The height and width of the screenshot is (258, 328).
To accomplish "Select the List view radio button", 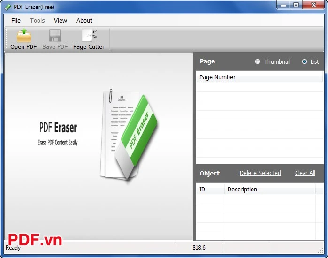I will click(x=305, y=61).
